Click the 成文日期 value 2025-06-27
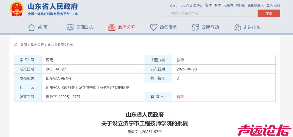 (x=56, y=69)
